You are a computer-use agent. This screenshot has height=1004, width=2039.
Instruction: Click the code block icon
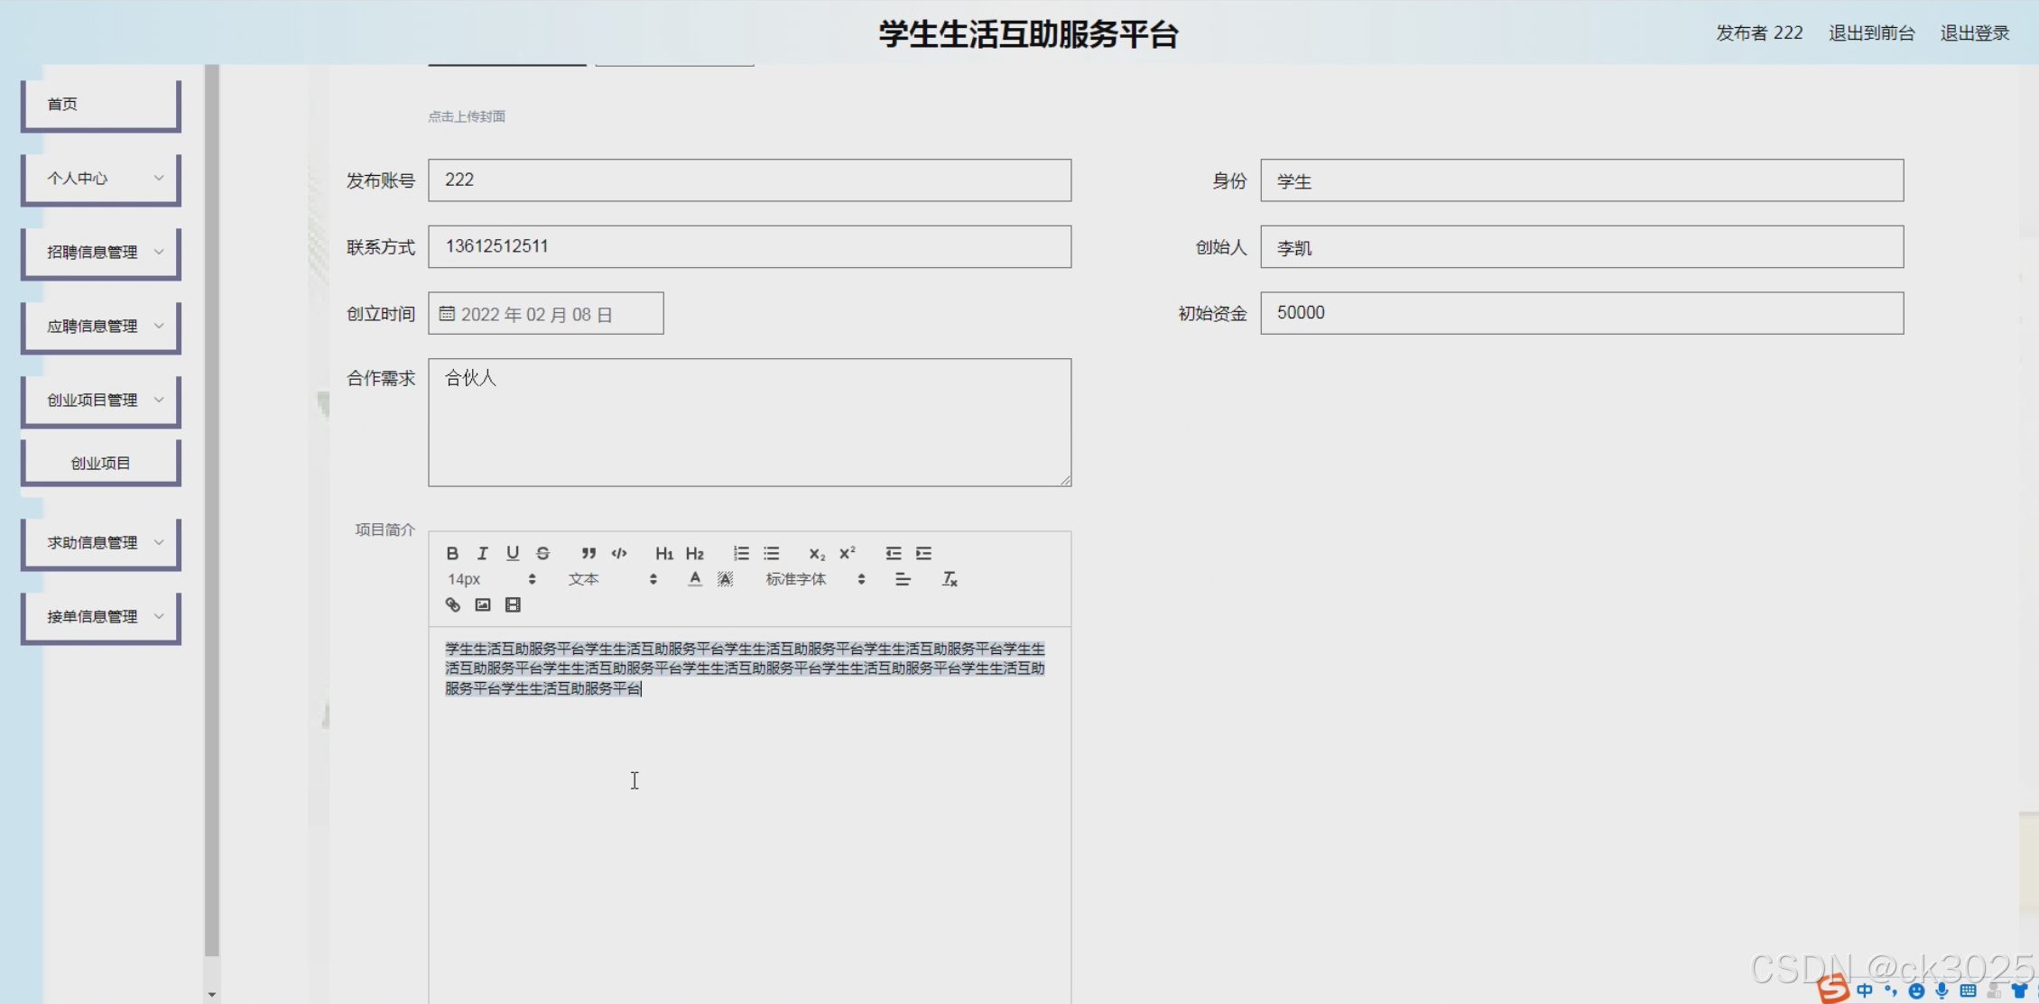coord(619,553)
